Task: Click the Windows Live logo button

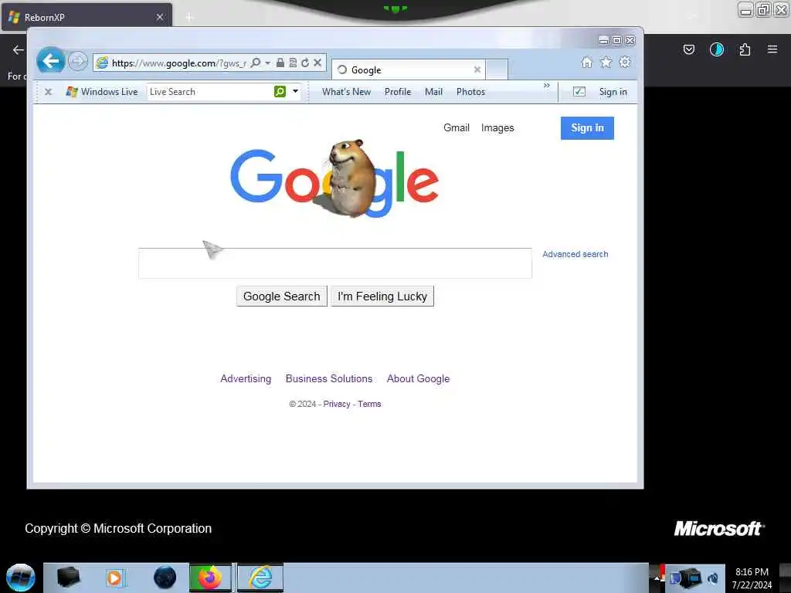Action: (x=102, y=92)
